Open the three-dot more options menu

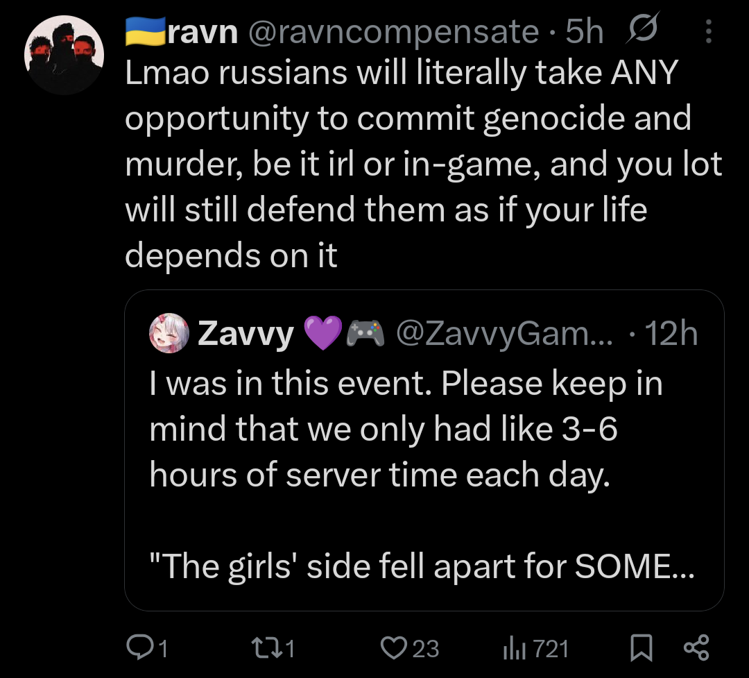(x=708, y=31)
